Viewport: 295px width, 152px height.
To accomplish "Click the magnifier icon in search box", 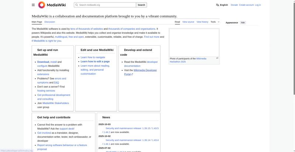I will tap(76, 5).
